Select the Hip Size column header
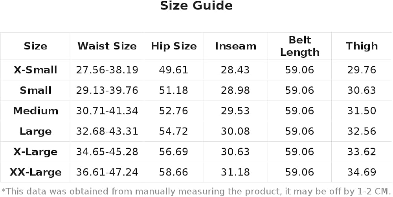The width and height of the screenshot is (393, 197). 174,46
